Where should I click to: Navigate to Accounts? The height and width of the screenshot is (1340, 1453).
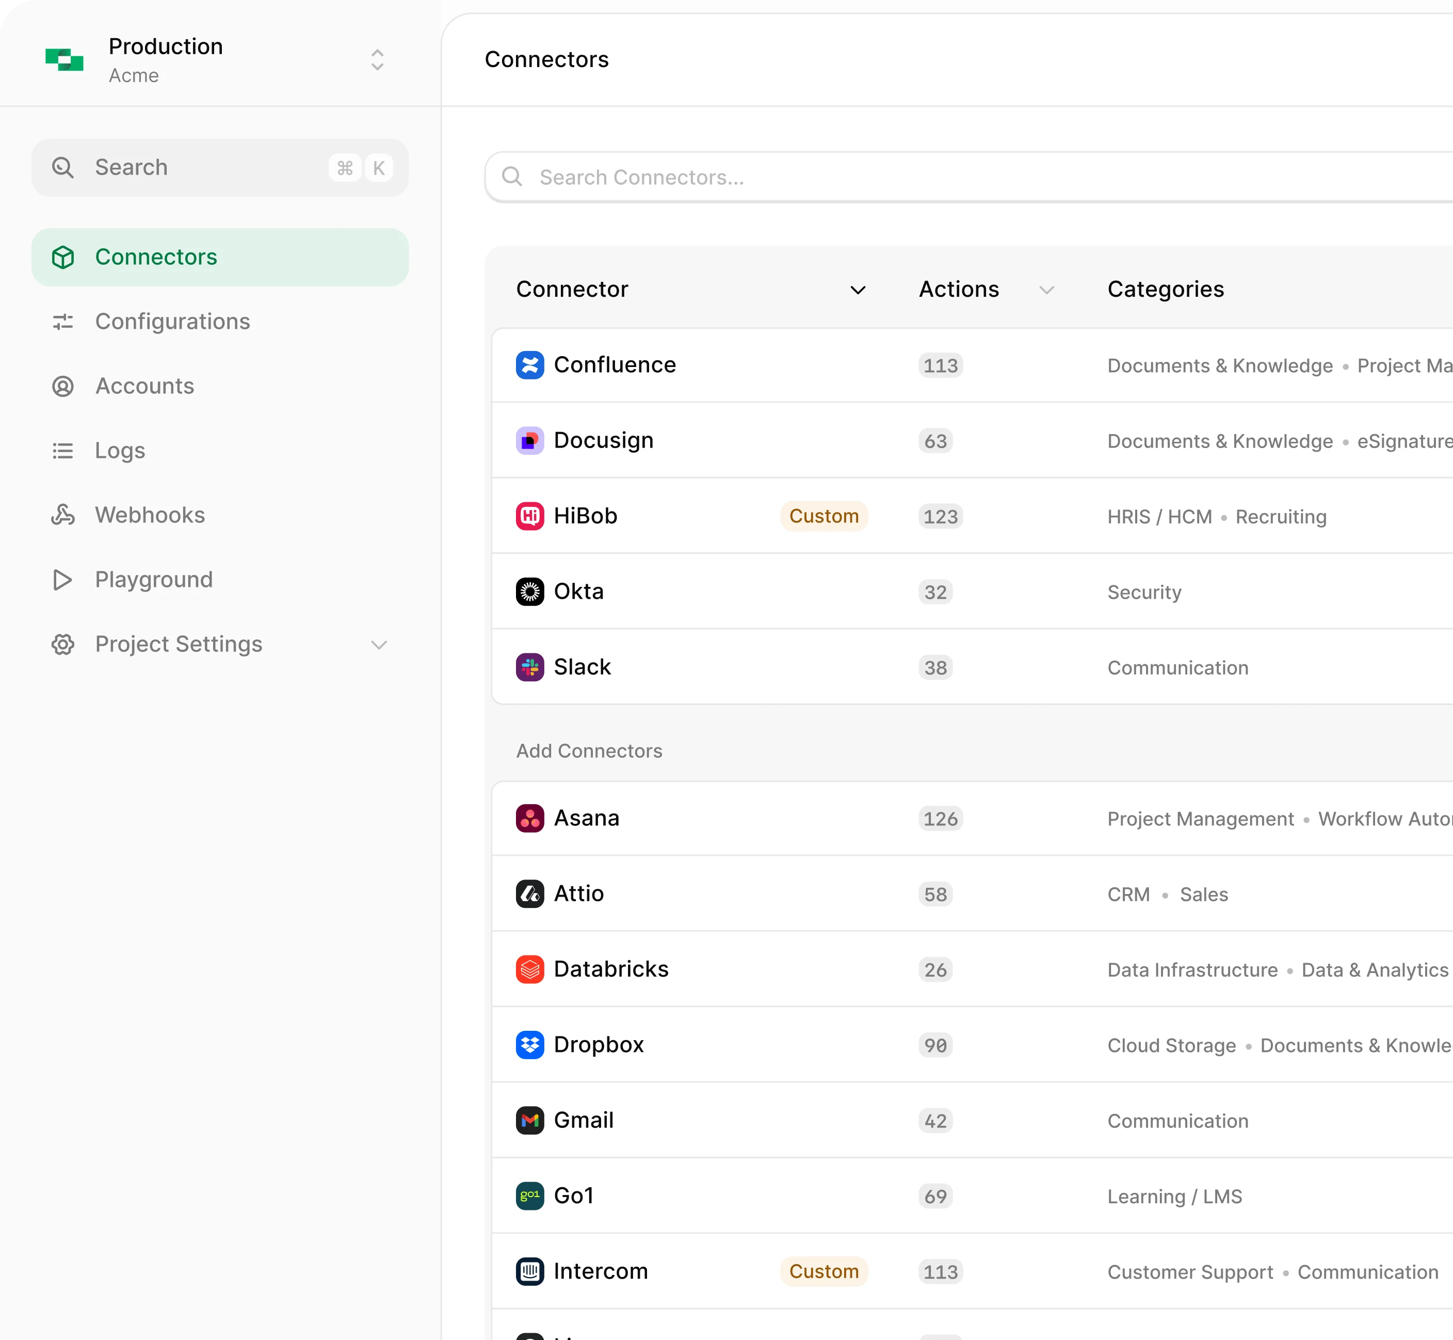pyautogui.click(x=220, y=387)
